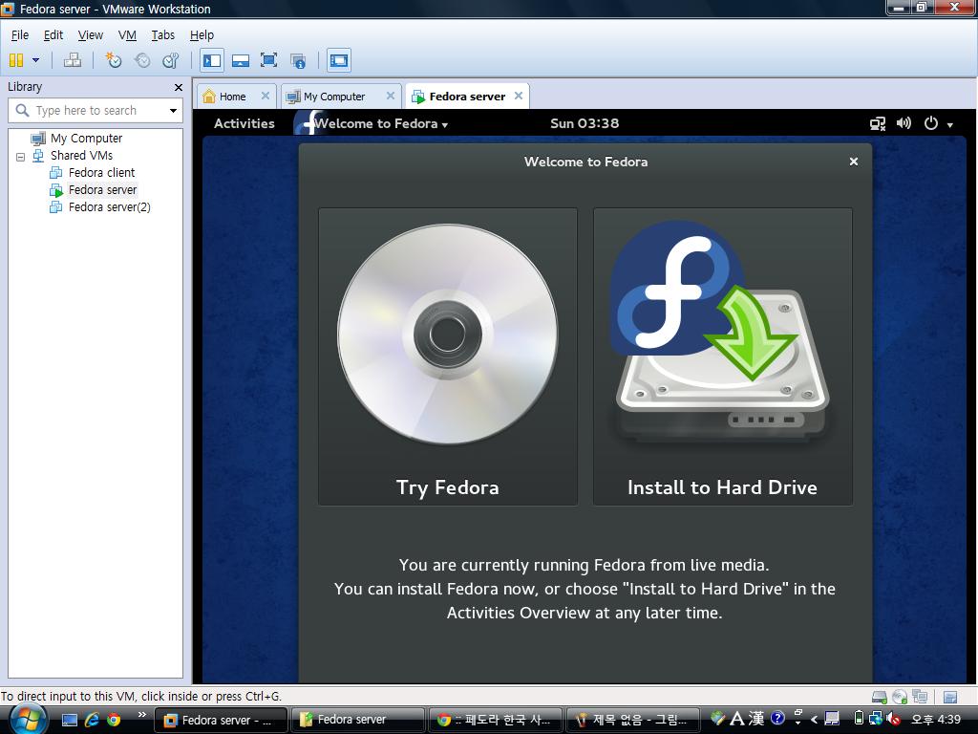Screen dimensions: 978x734
Task: Select the Fedora server tab
Action: 467,97
